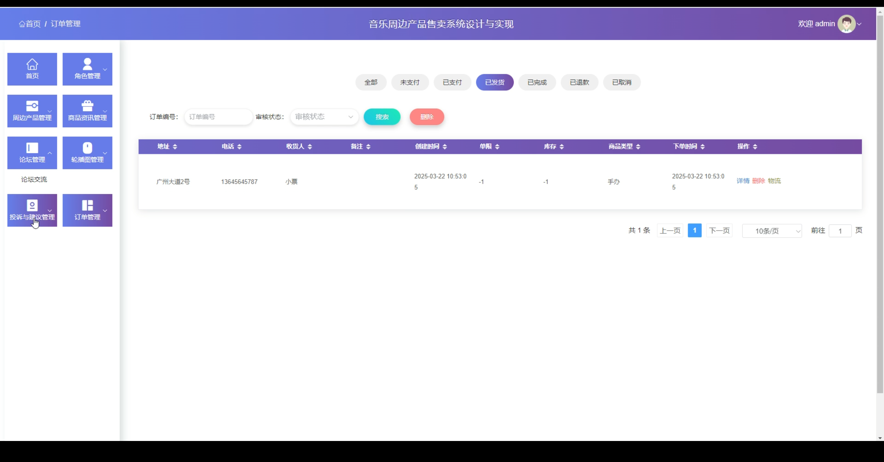The image size is (884, 462).
Task: Toggle sort on 商品类型 column
Action: [638, 147]
